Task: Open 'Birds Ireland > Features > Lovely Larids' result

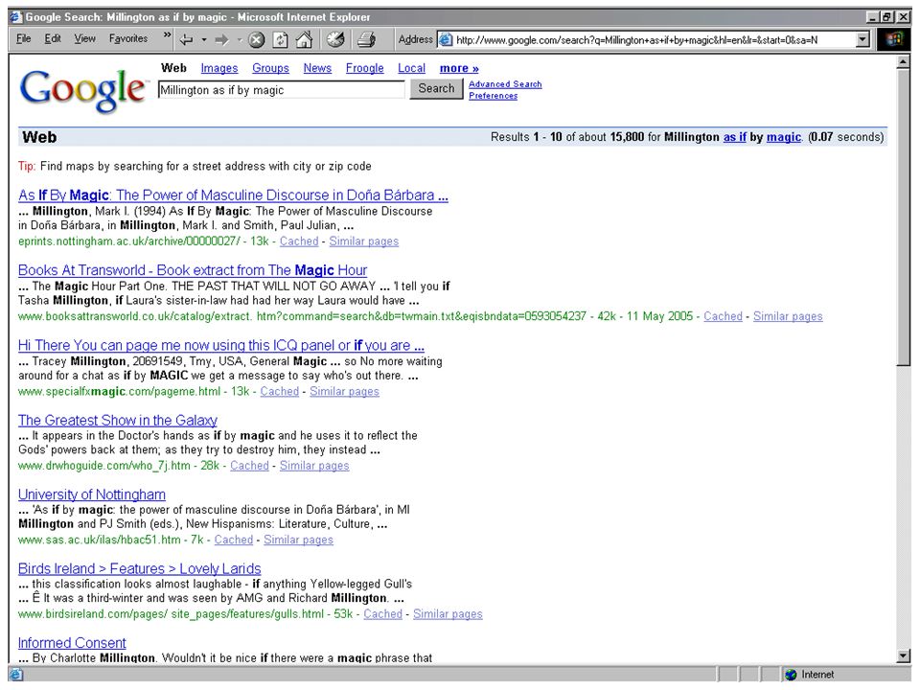Action: coord(140,568)
